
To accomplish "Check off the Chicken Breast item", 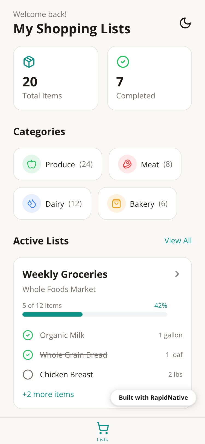I will [28, 375].
